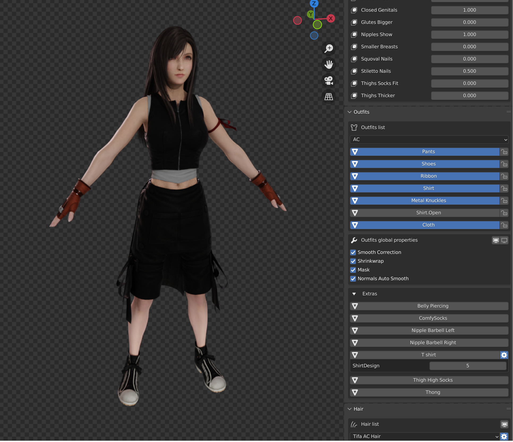Image resolution: width=513 pixels, height=442 pixels.
Task: Enable the Thong extra
Action: click(429, 393)
